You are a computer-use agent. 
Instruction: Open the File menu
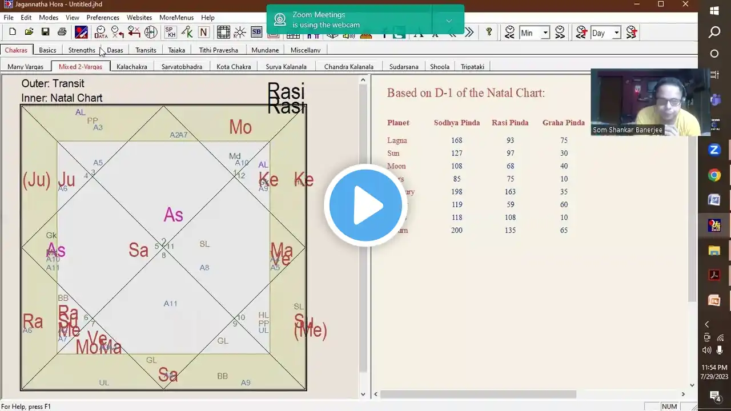click(x=9, y=18)
